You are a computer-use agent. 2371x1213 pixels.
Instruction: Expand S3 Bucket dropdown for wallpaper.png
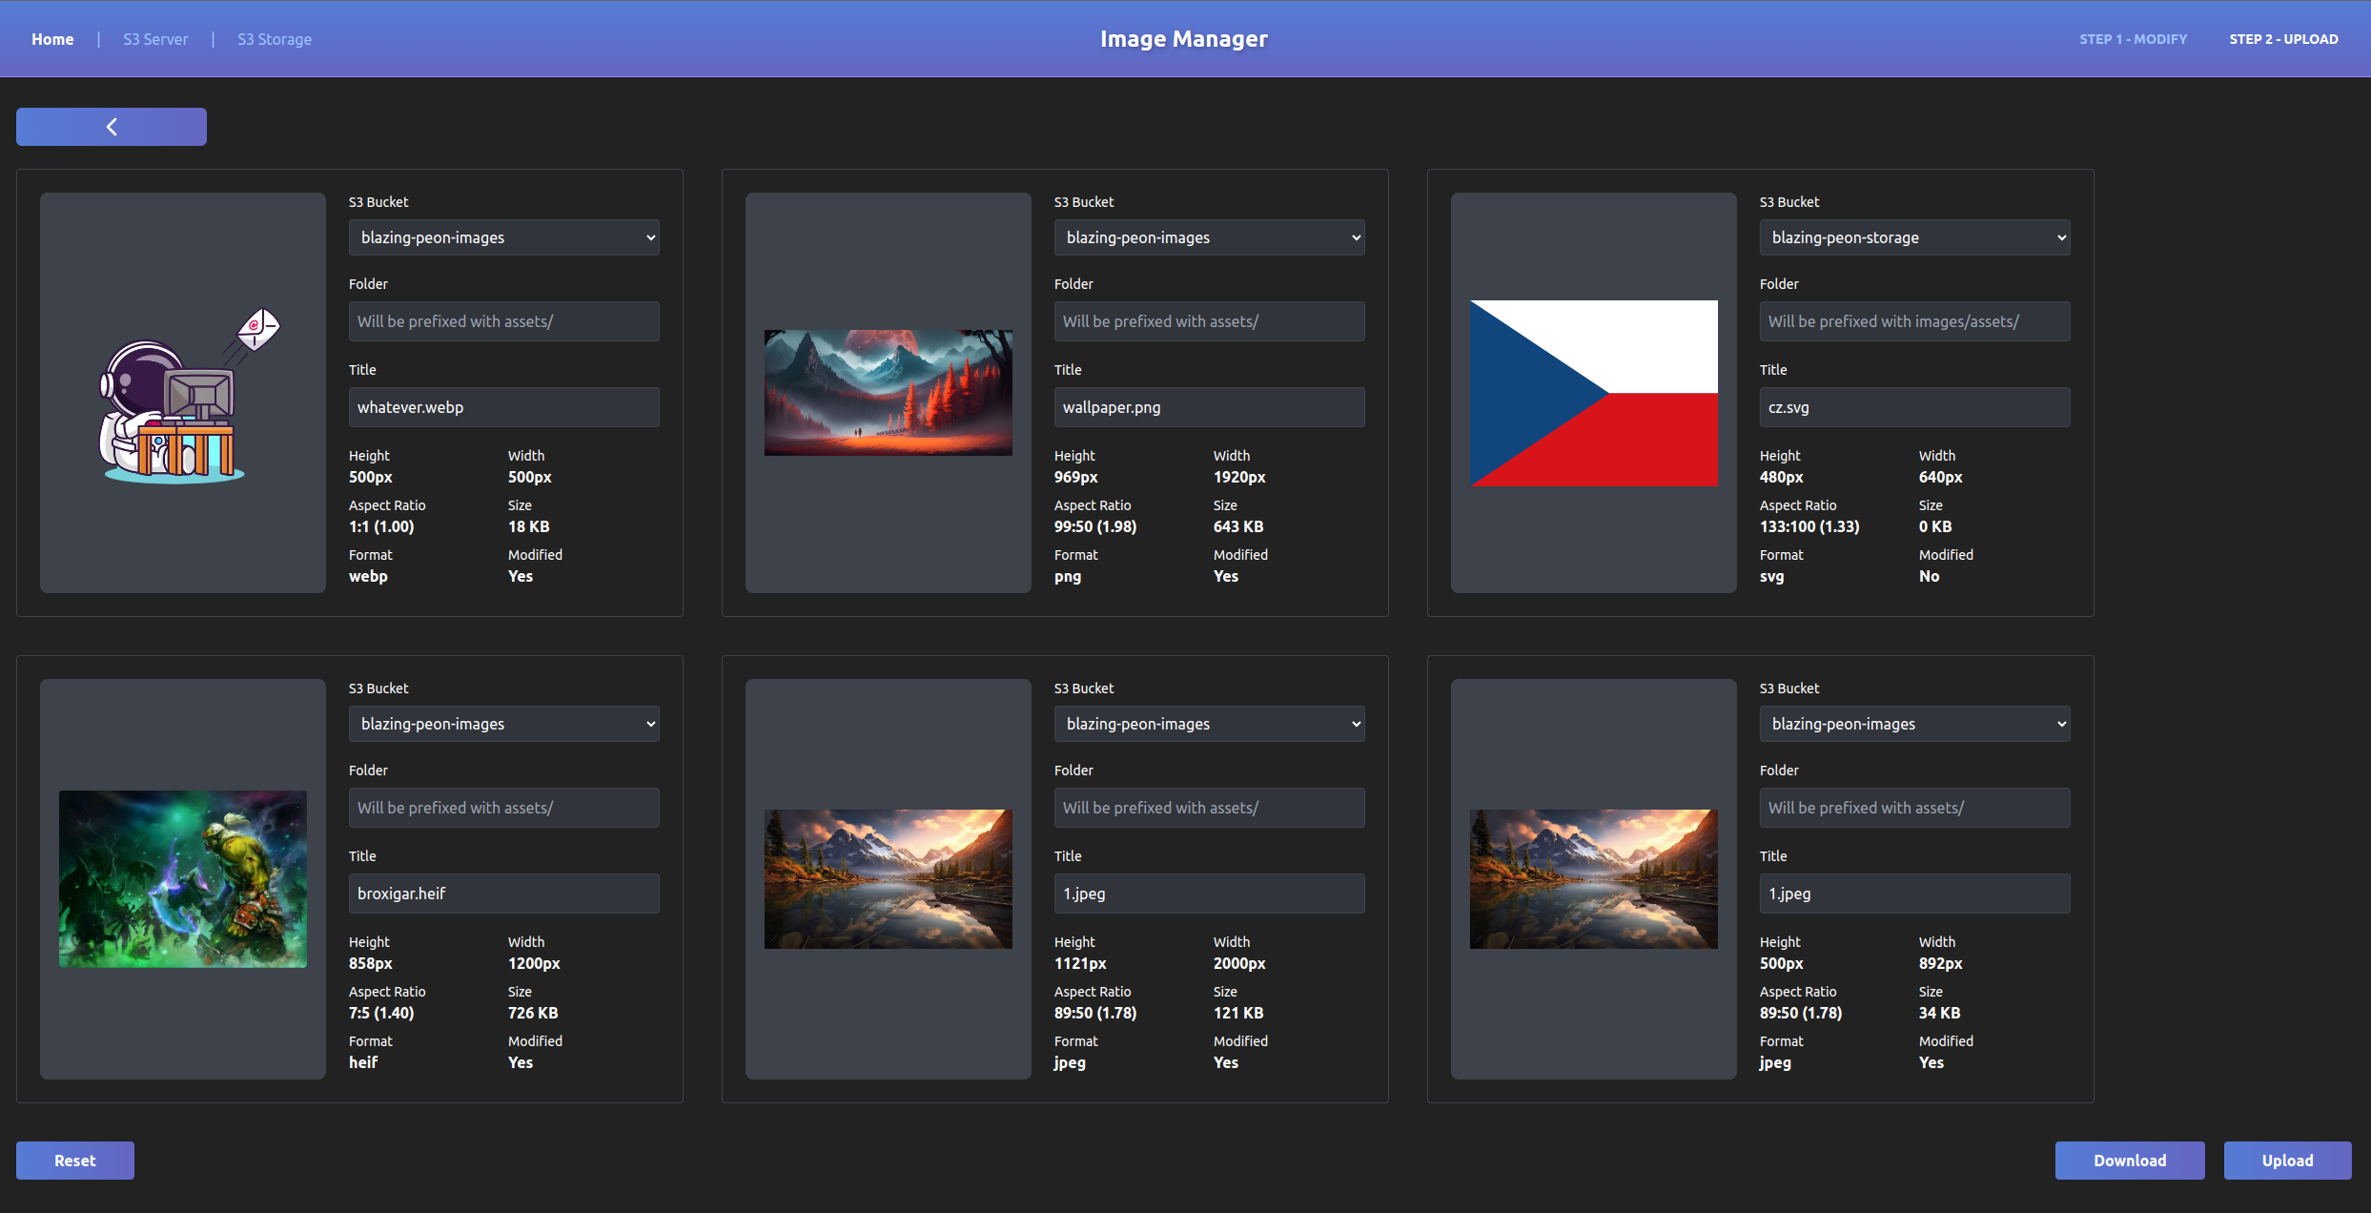coord(1209,237)
